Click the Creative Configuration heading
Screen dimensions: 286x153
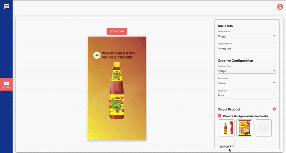coord(235,61)
